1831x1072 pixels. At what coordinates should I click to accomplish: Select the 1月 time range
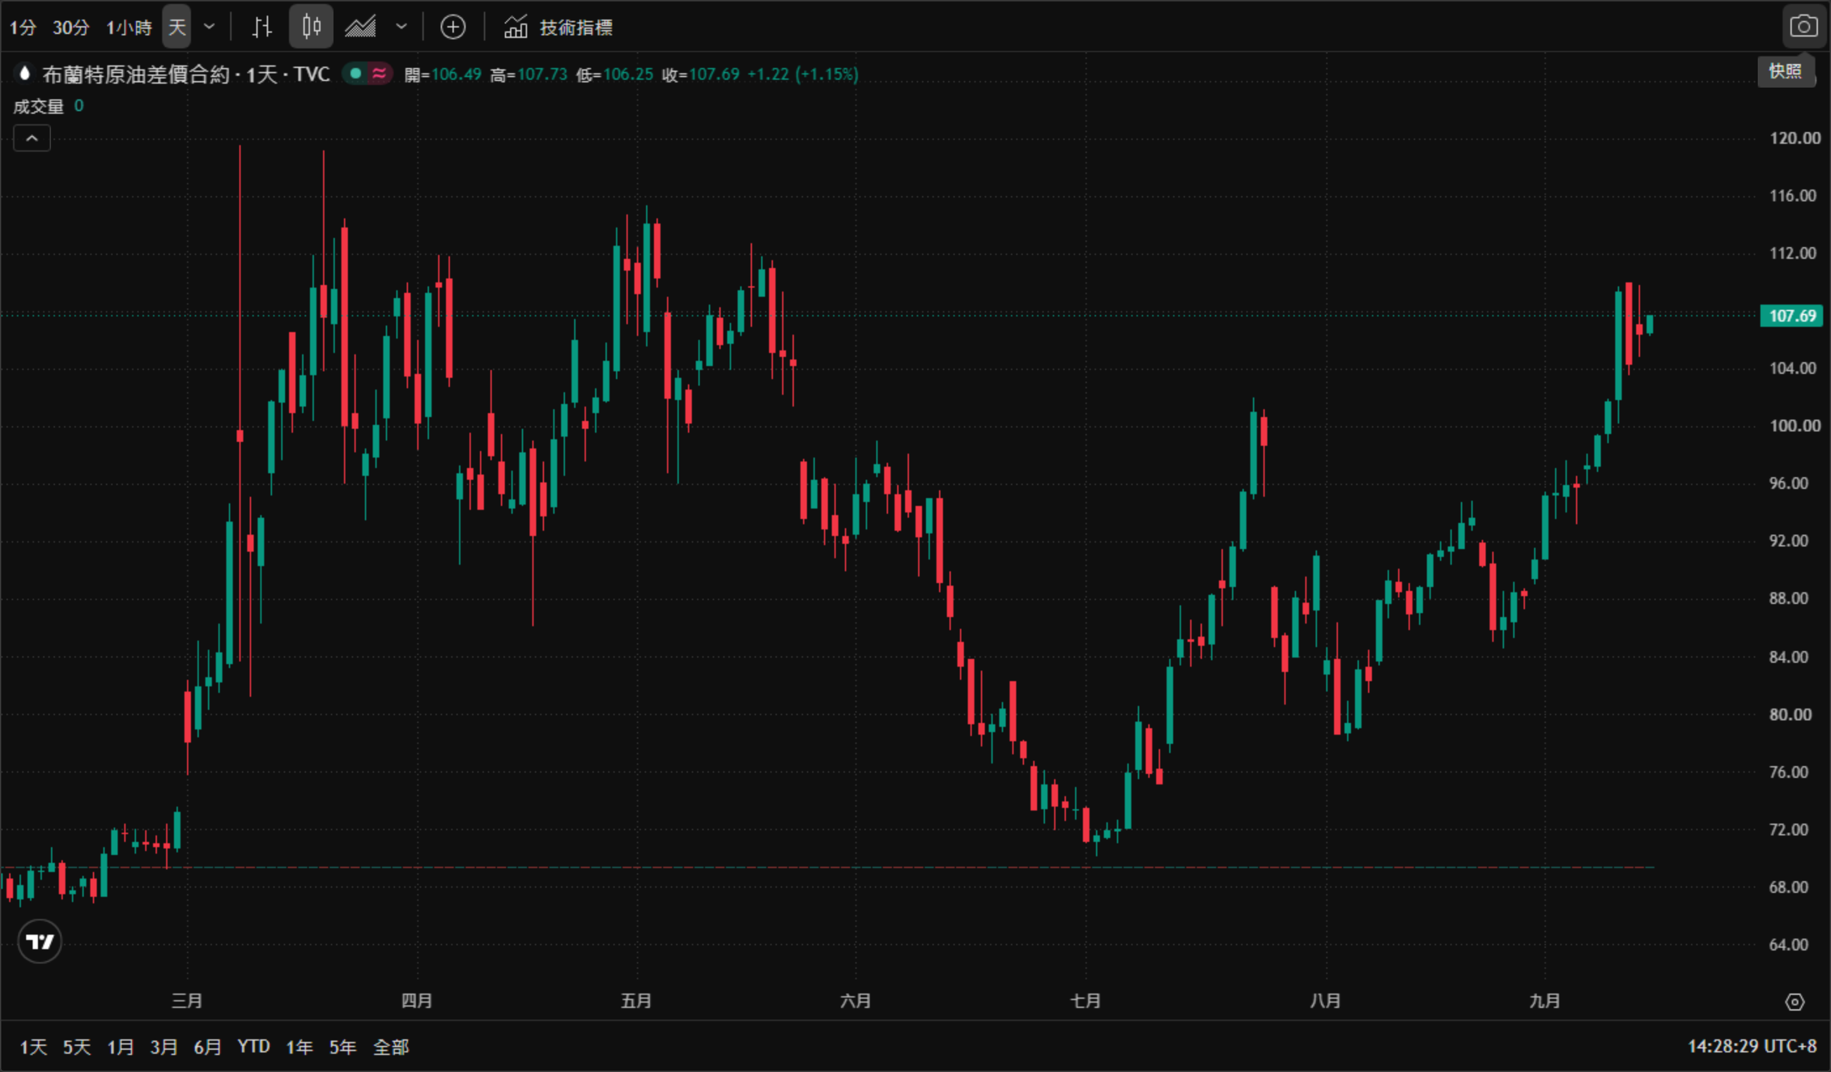tap(120, 1047)
